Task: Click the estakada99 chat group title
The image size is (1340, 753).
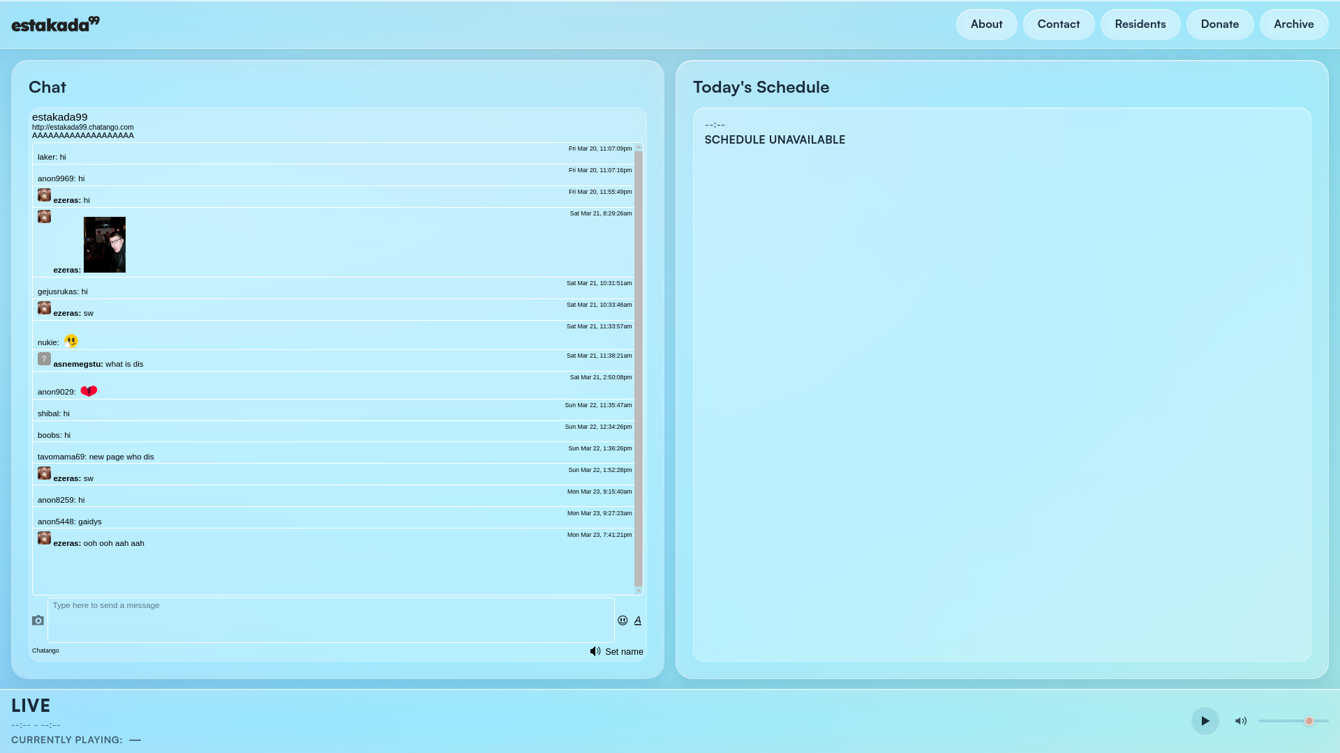Action: (60, 117)
